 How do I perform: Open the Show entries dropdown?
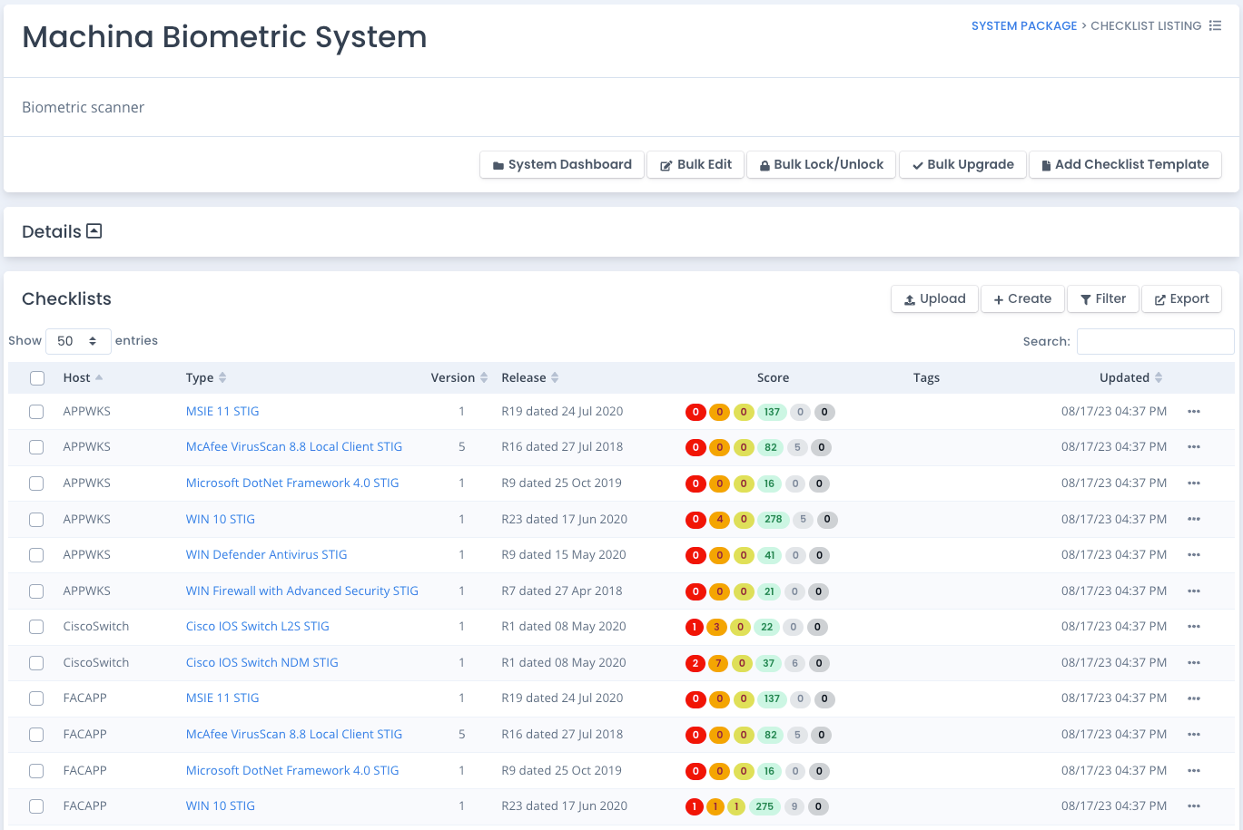[78, 340]
